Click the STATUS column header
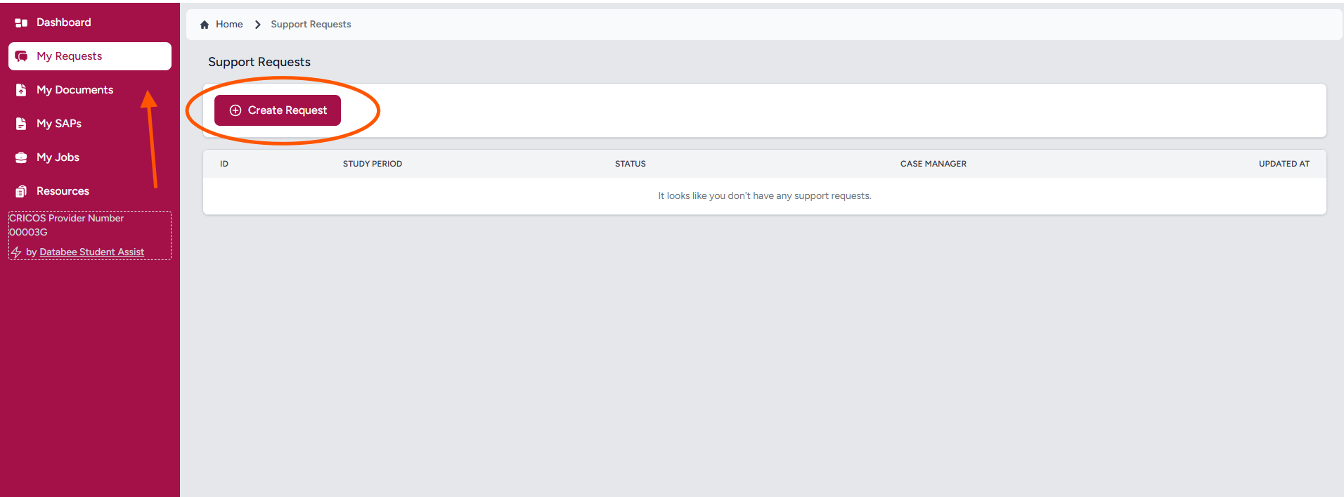Image resolution: width=1344 pixels, height=497 pixels. pyautogui.click(x=631, y=164)
